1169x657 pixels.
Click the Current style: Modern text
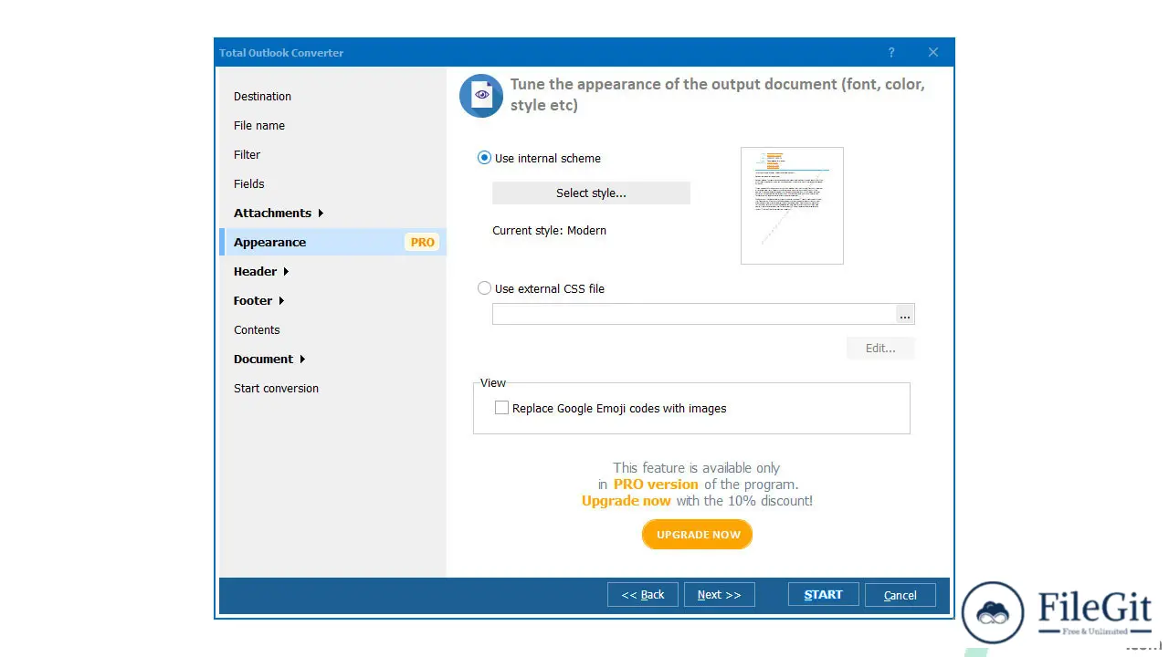(549, 230)
